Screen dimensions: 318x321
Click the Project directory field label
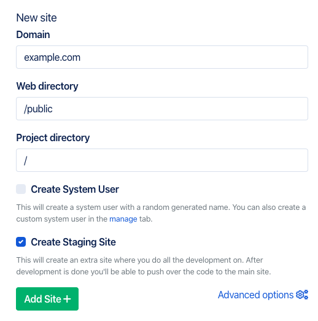coord(53,137)
